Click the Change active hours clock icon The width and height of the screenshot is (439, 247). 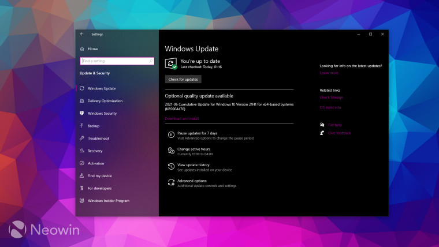(171, 151)
